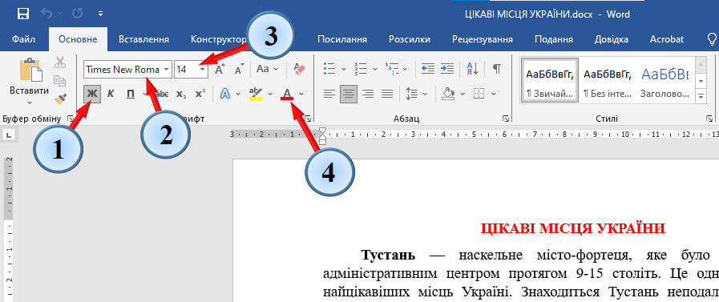Open the highlight color dropdown arrow
Viewport: 719px width, 302px height.
pyautogui.click(x=270, y=94)
